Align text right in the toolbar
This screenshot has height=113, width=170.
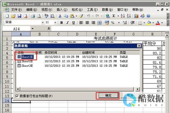click(93, 23)
